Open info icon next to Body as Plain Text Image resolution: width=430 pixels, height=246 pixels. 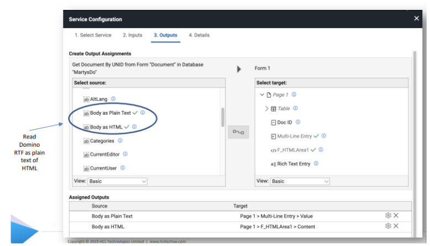point(143,113)
